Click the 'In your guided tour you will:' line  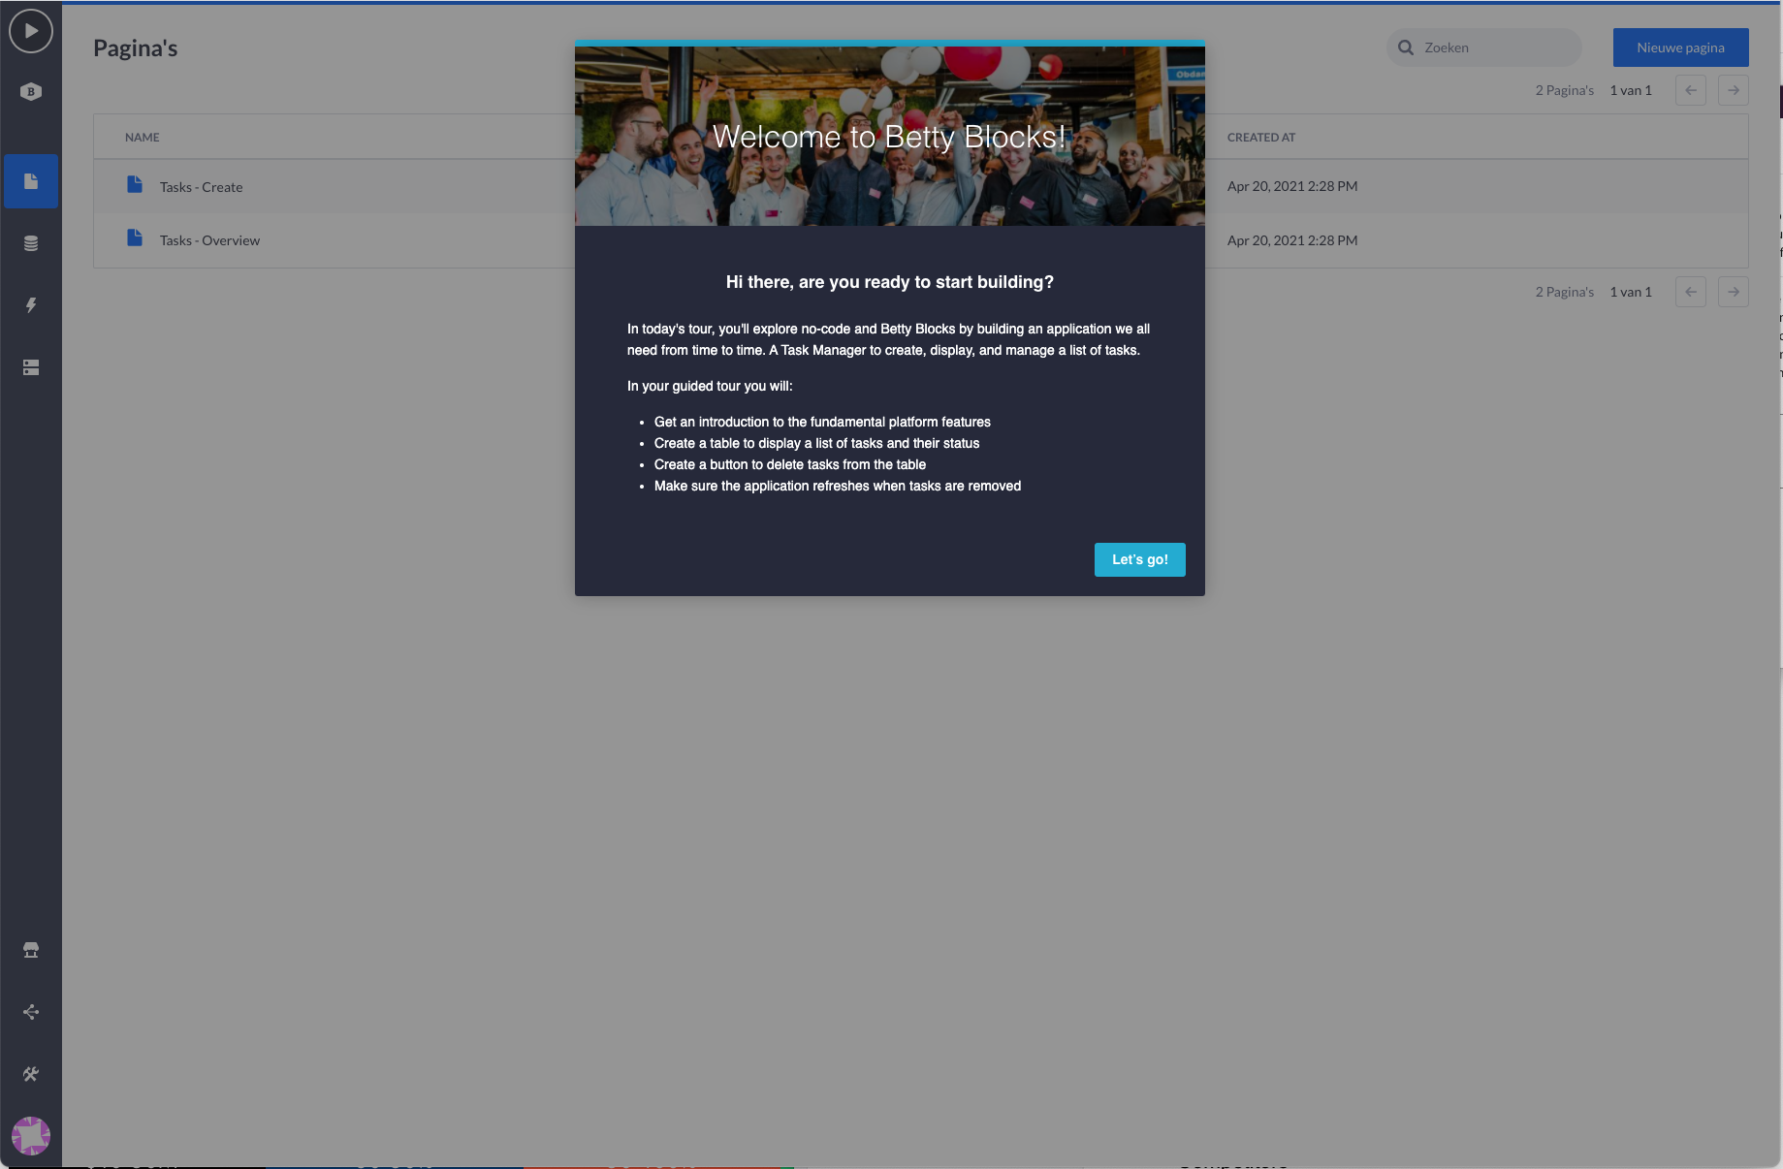coord(710,386)
